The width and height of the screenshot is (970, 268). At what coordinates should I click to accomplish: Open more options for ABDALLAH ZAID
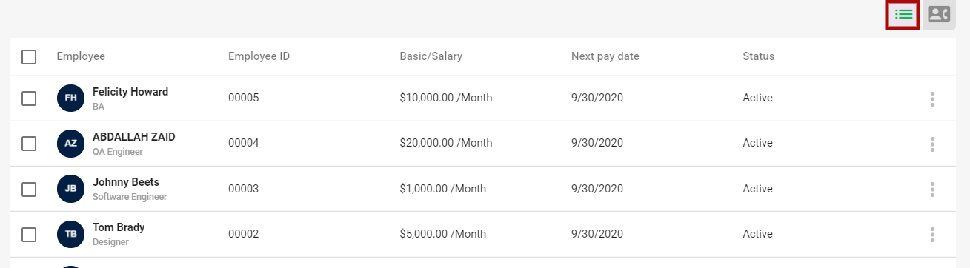click(x=932, y=144)
